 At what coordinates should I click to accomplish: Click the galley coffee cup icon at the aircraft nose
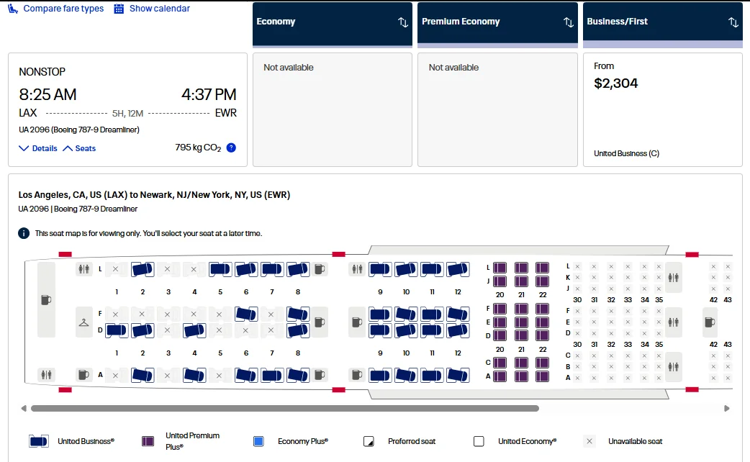[x=46, y=299]
